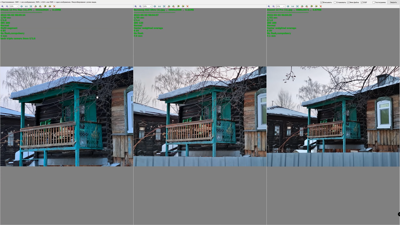
Task: Rotate the Xiaomi image counterclockwise
Action: click(x=302, y=6)
